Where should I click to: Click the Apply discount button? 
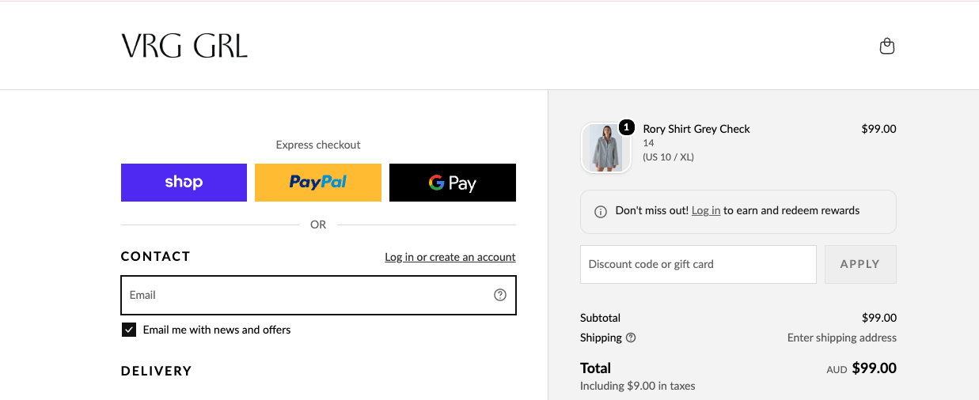click(x=860, y=264)
